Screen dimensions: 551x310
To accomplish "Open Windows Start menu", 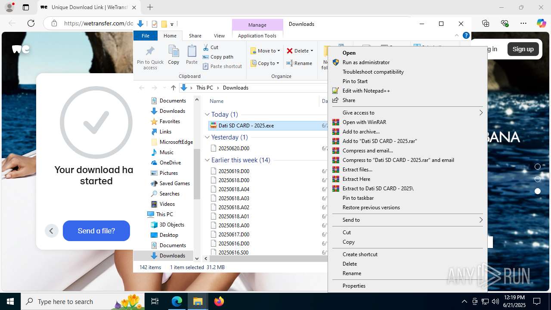I will [10, 301].
